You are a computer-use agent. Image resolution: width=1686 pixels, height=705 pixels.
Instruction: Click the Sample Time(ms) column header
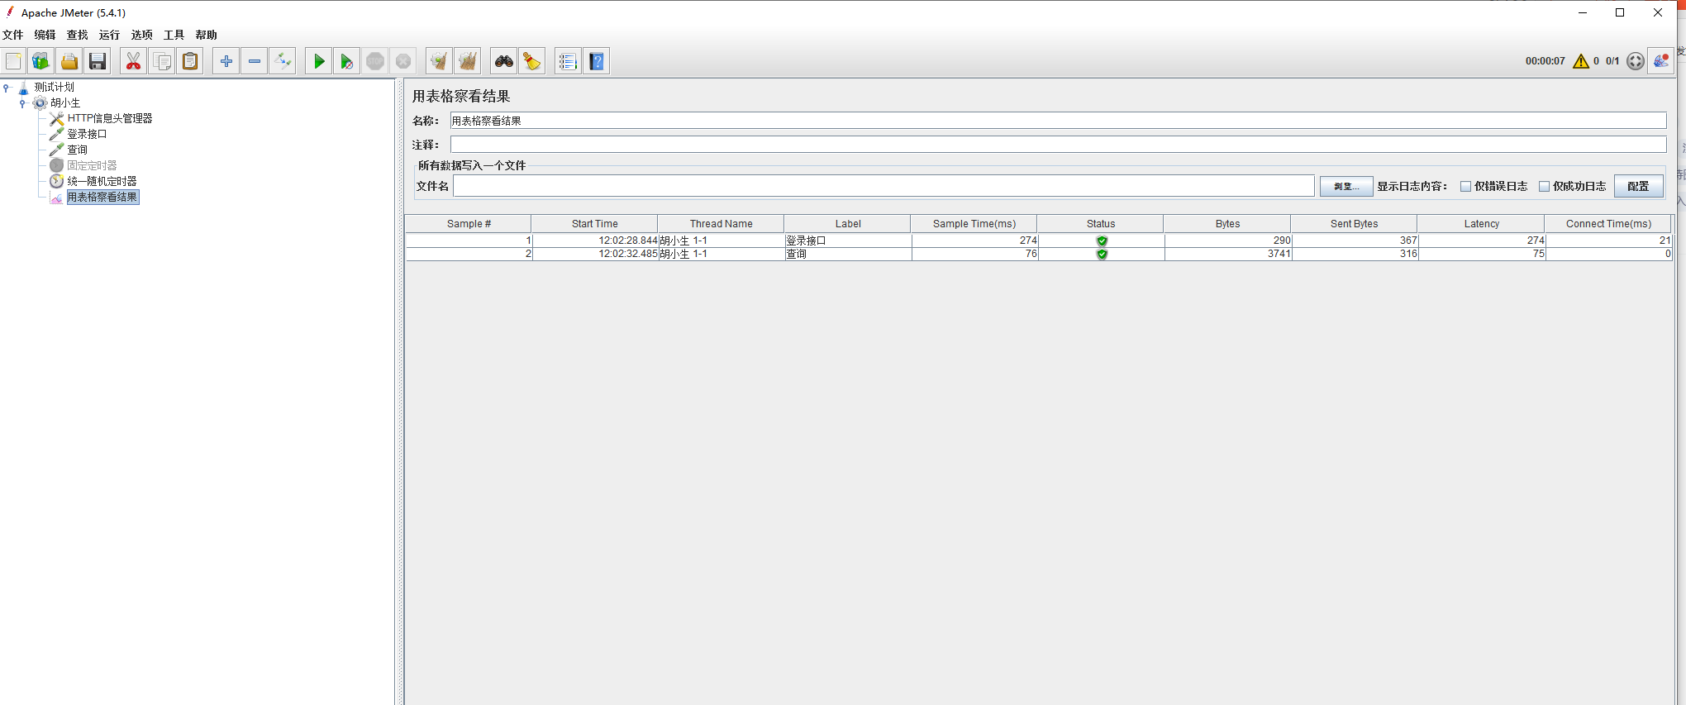point(974,224)
